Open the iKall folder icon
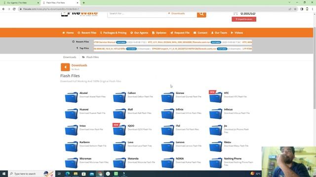Viewport: 316px width, 177px height. tap(119, 114)
